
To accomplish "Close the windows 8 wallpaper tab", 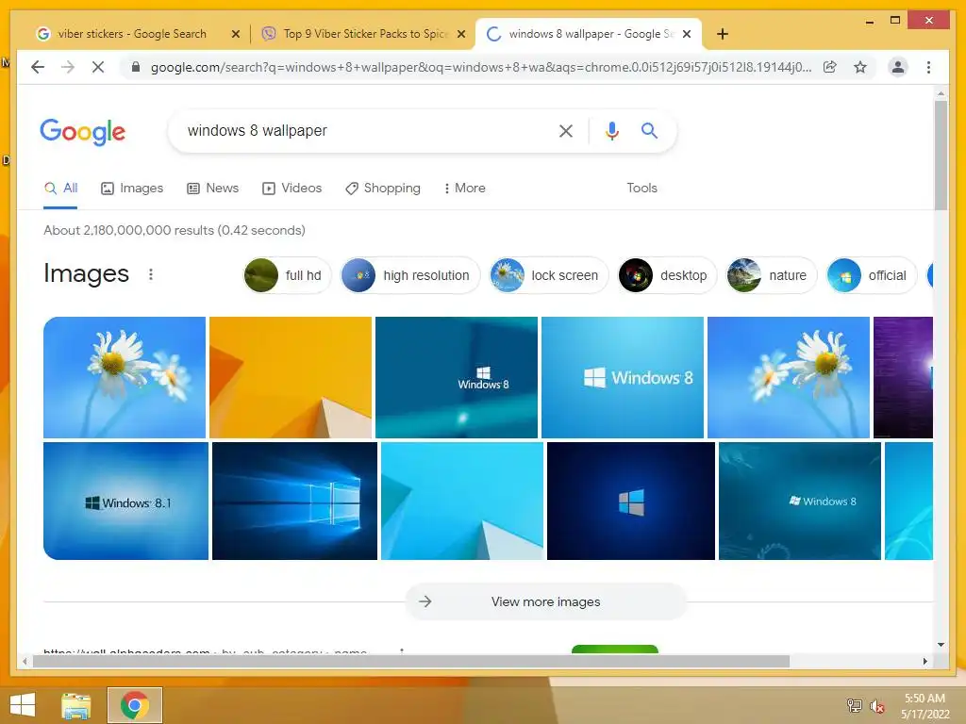I will click(x=687, y=34).
